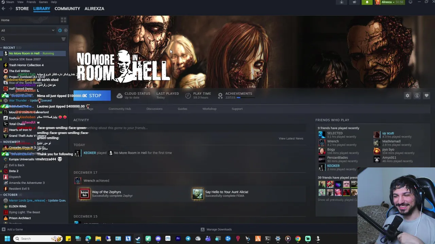Open the library grid collections view
This screenshot has width=435, height=244.
(63, 20)
